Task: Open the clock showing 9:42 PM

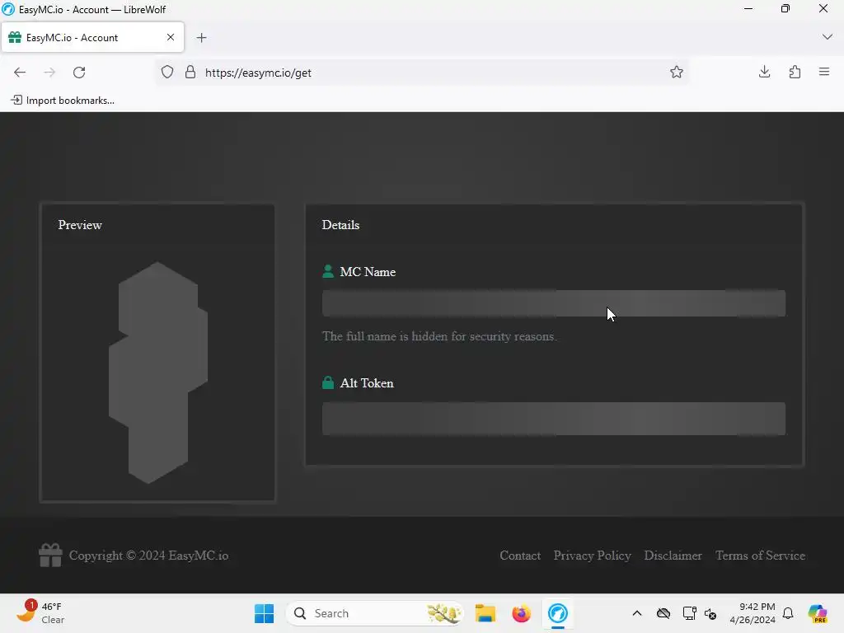Action: [753, 613]
